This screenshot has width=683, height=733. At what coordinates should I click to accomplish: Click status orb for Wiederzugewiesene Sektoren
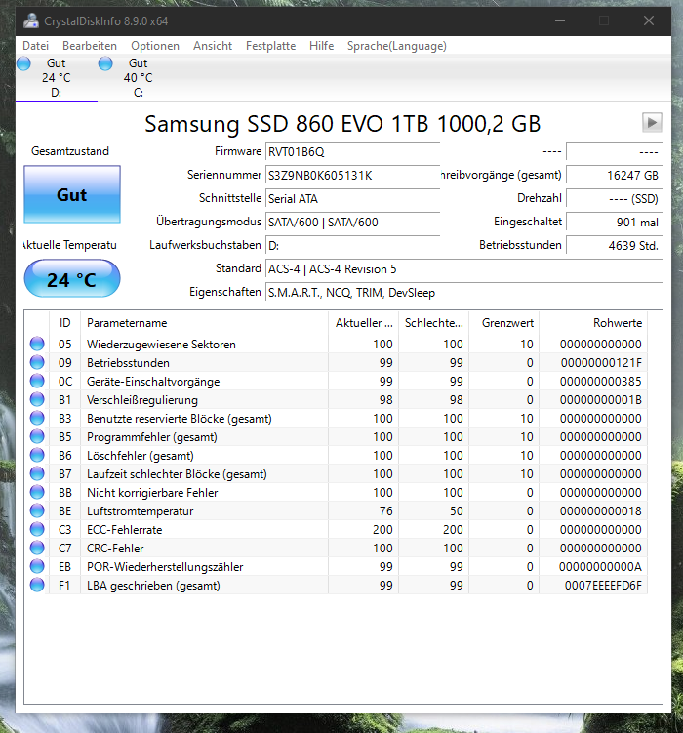[x=37, y=345]
